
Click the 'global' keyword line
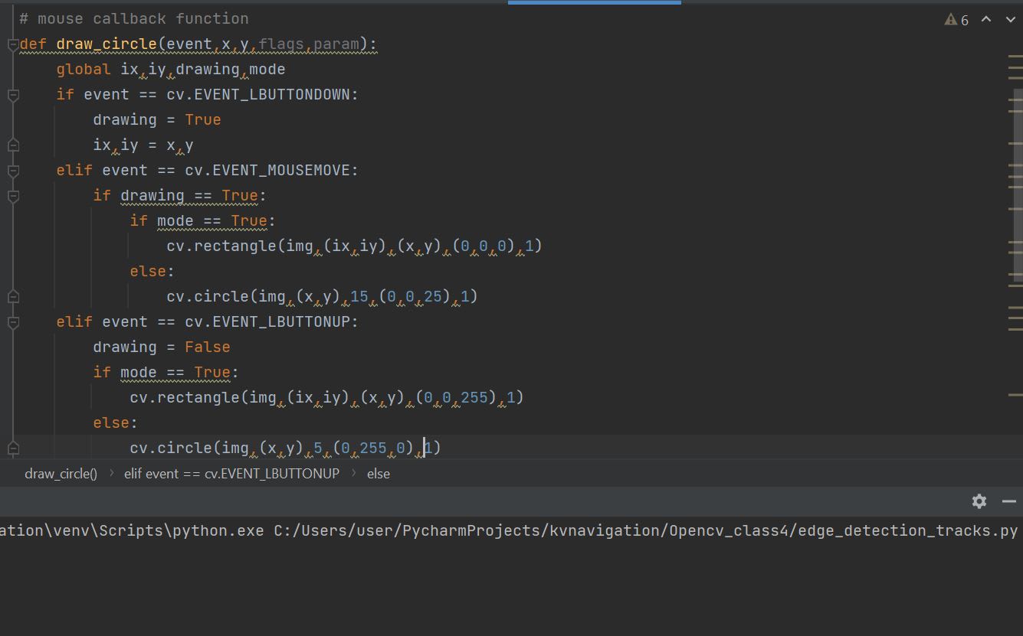click(170, 70)
